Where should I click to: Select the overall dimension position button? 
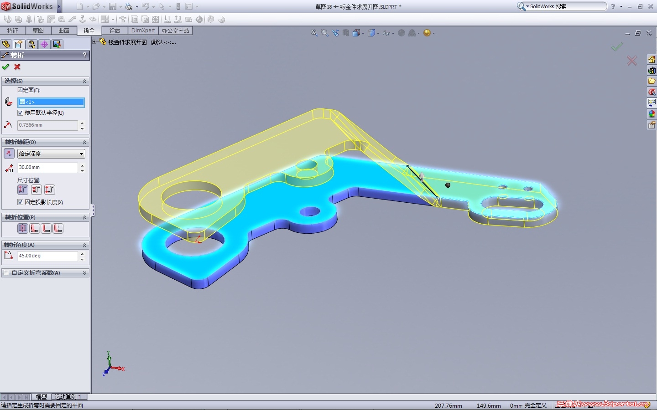[x=49, y=190]
